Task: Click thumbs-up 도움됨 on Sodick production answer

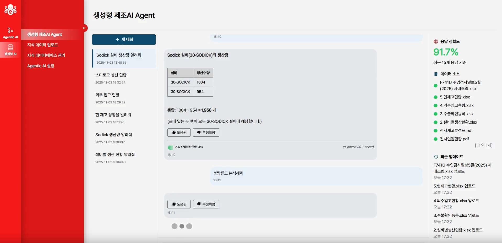Action: point(179,132)
